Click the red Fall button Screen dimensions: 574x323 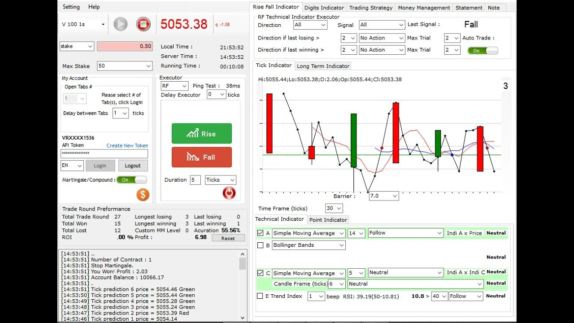coord(202,157)
